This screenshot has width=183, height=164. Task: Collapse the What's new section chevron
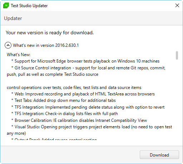point(8,45)
